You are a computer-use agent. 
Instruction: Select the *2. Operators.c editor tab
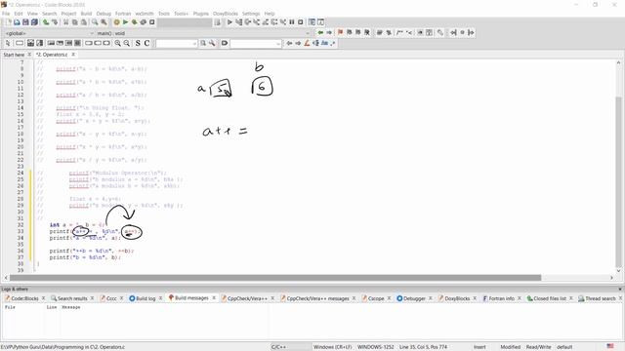point(52,55)
